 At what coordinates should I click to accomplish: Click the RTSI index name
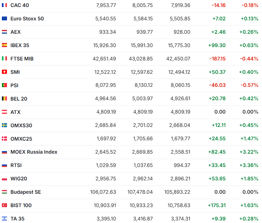tap(16, 165)
